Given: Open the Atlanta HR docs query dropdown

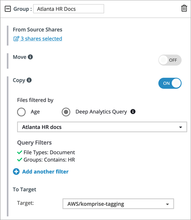Looking at the screenshot, I should [102, 127].
